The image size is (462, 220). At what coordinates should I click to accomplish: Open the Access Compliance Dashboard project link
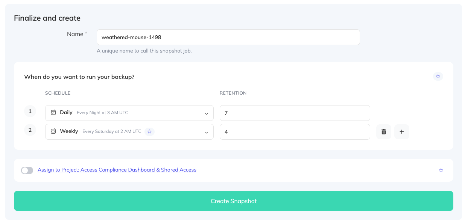[x=117, y=170]
